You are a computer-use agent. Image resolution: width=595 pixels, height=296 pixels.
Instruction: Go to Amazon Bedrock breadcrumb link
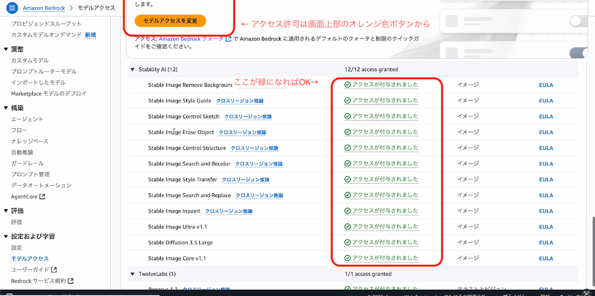tap(43, 8)
